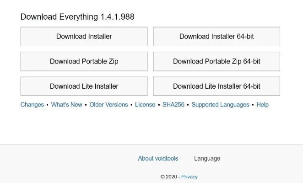303x183 pixels.
Task: Click the Download Installer button
Action: (84, 37)
